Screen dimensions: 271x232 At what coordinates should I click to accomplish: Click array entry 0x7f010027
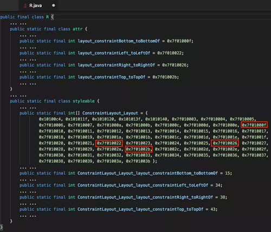pos(254,143)
